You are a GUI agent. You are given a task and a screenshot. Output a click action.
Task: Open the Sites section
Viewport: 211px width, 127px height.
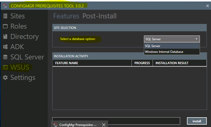point(17,16)
